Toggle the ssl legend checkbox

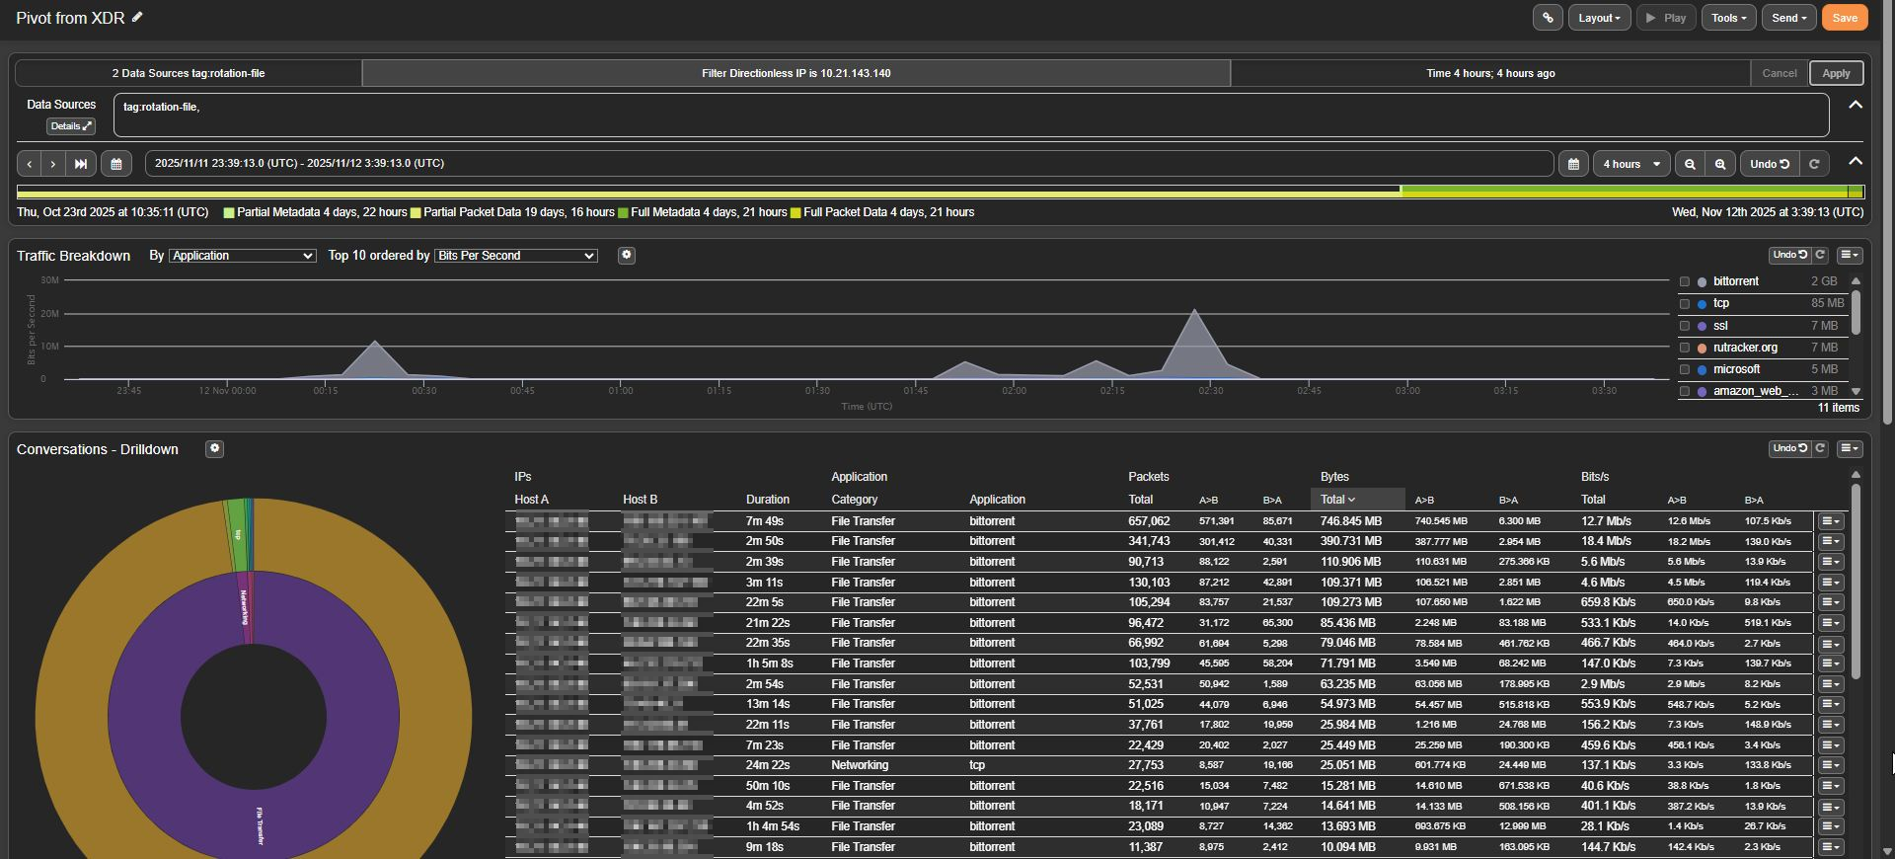pos(1685,326)
